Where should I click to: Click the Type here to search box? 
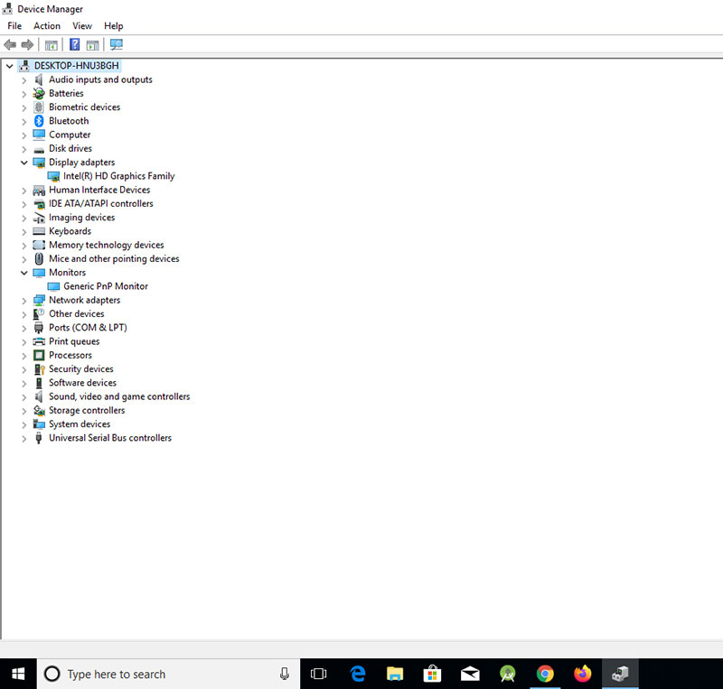168,674
